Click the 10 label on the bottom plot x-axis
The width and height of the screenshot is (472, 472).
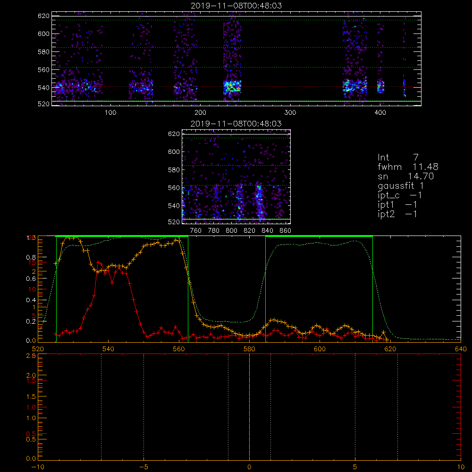click(461, 467)
